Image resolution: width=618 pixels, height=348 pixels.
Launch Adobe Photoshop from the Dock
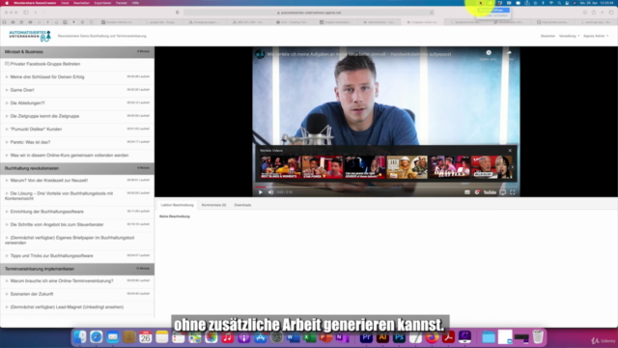[x=399, y=337]
